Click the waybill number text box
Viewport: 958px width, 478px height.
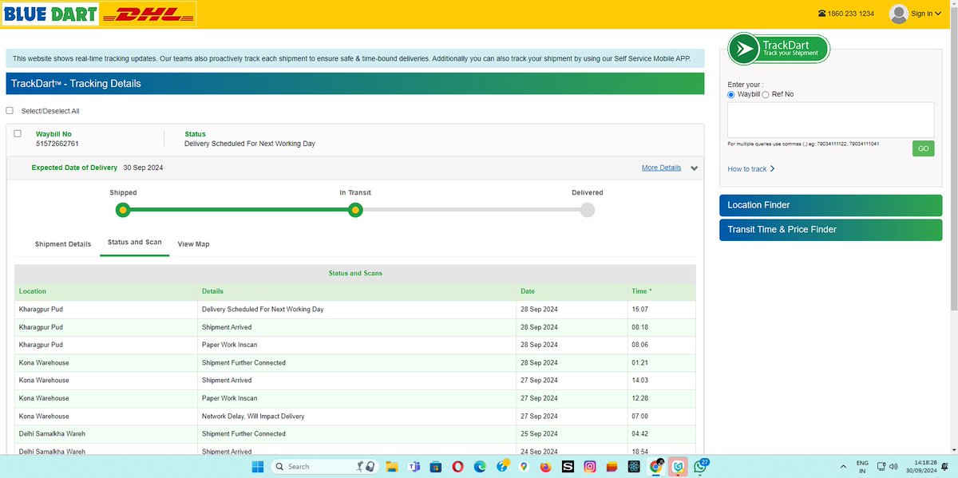click(x=831, y=120)
